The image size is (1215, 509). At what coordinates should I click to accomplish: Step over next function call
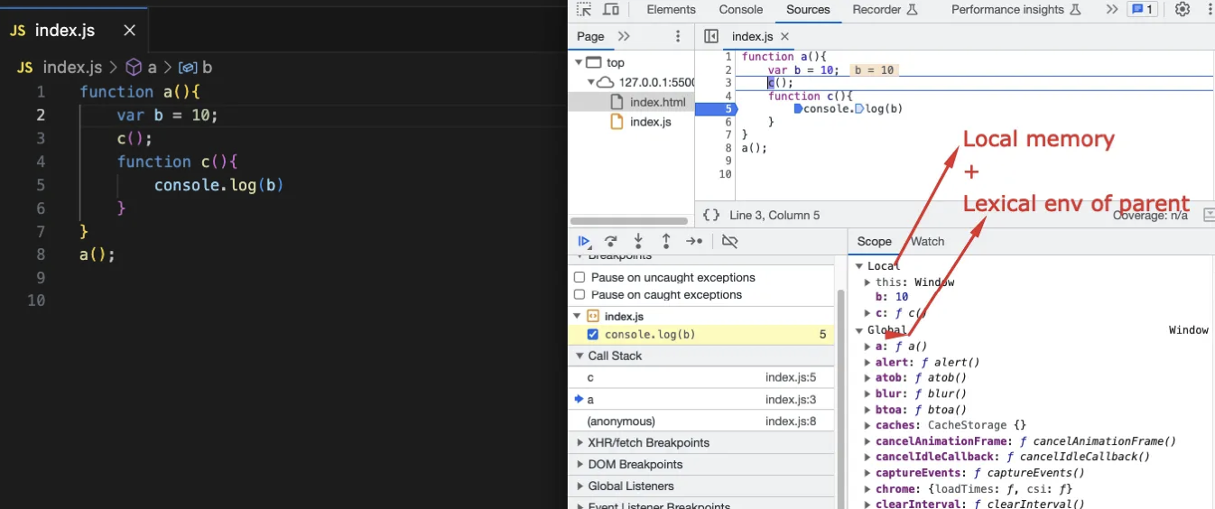coord(611,241)
